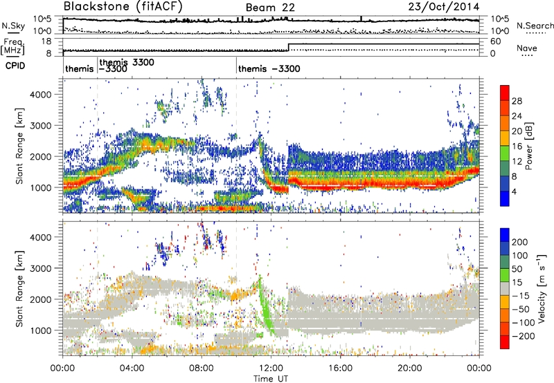Click the '200' tick on velocity colorbar
Screen dimensions: 554x383
(520, 242)
